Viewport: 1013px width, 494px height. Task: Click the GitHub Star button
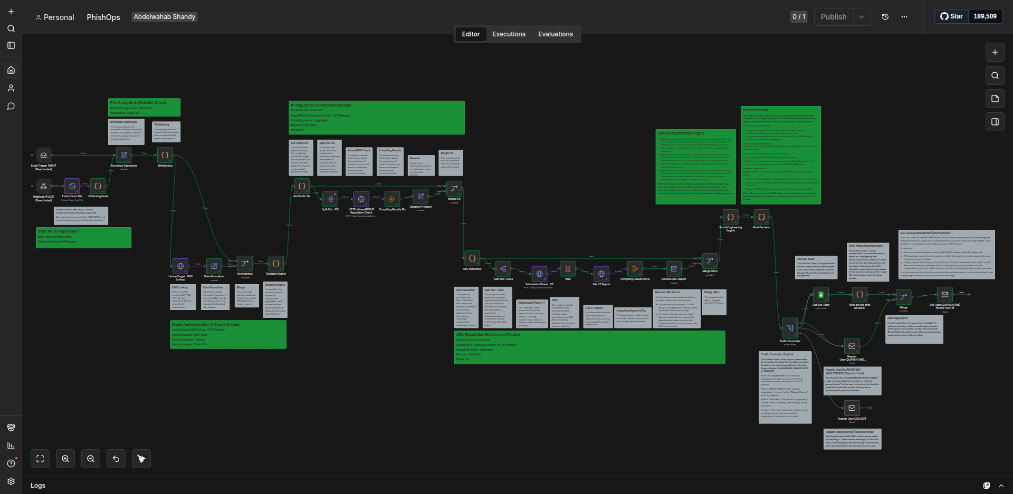(x=952, y=16)
